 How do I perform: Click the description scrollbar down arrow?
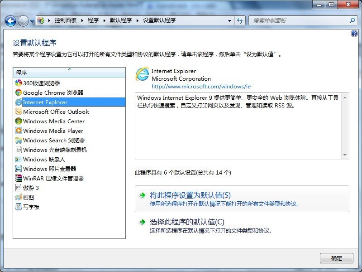tap(345, 155)
